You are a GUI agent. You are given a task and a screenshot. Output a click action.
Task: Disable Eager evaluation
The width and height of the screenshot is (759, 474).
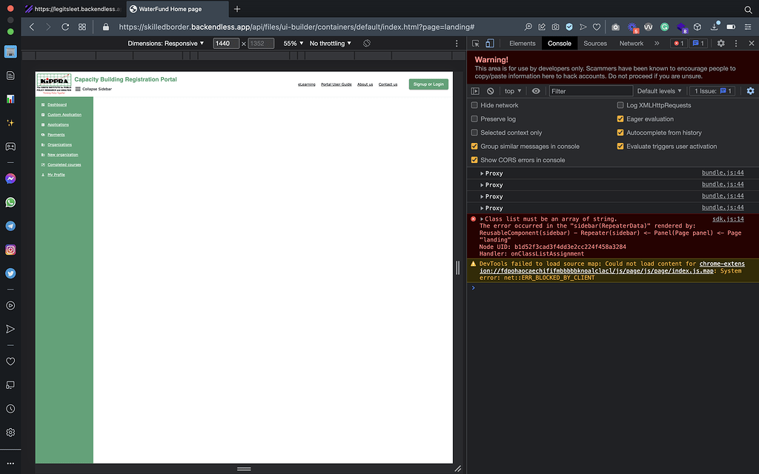(x=620, y=118)
